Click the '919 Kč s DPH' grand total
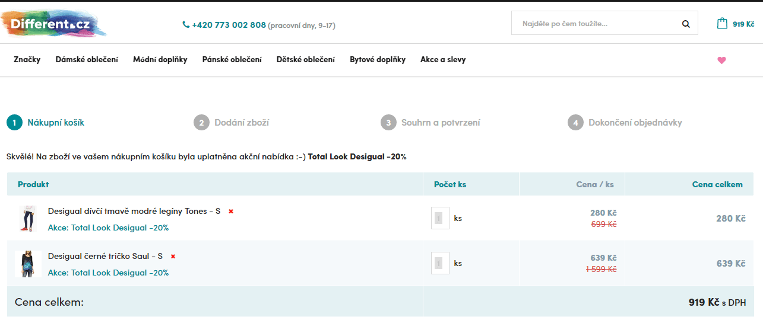Screen dimensions: 763x317 717,302
